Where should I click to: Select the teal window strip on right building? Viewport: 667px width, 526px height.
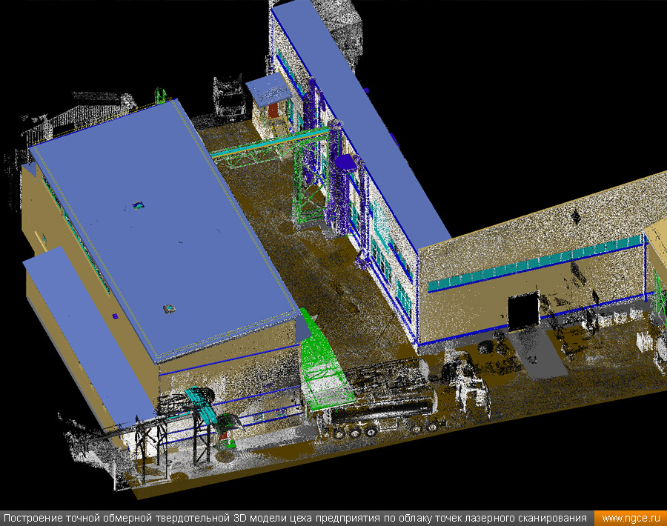click(534, 264)
